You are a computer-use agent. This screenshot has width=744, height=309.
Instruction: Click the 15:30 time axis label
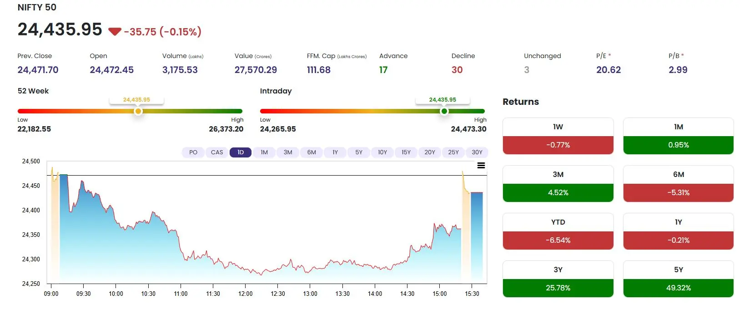click(472, 294)
